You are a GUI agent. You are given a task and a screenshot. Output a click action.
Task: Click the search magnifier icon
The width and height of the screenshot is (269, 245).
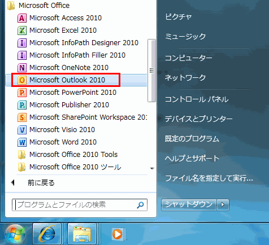[140, 205]
